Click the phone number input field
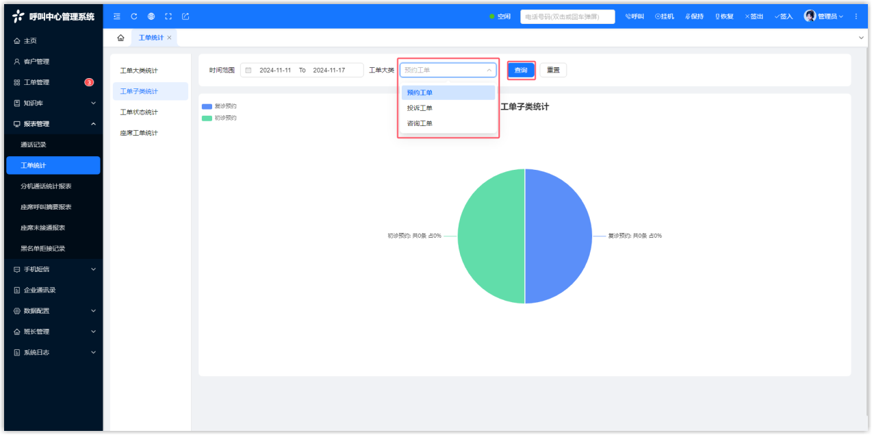This screenshot has height=435, width=872. [x=567, y=16]
